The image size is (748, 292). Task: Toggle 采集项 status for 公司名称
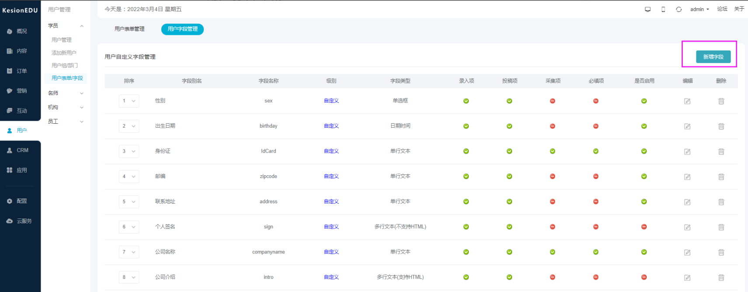(x=553, y=252)
